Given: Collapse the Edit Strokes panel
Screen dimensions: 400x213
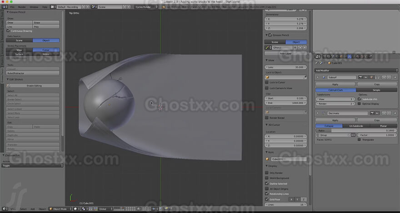Looking at the screenshot, I should [8, 79].
